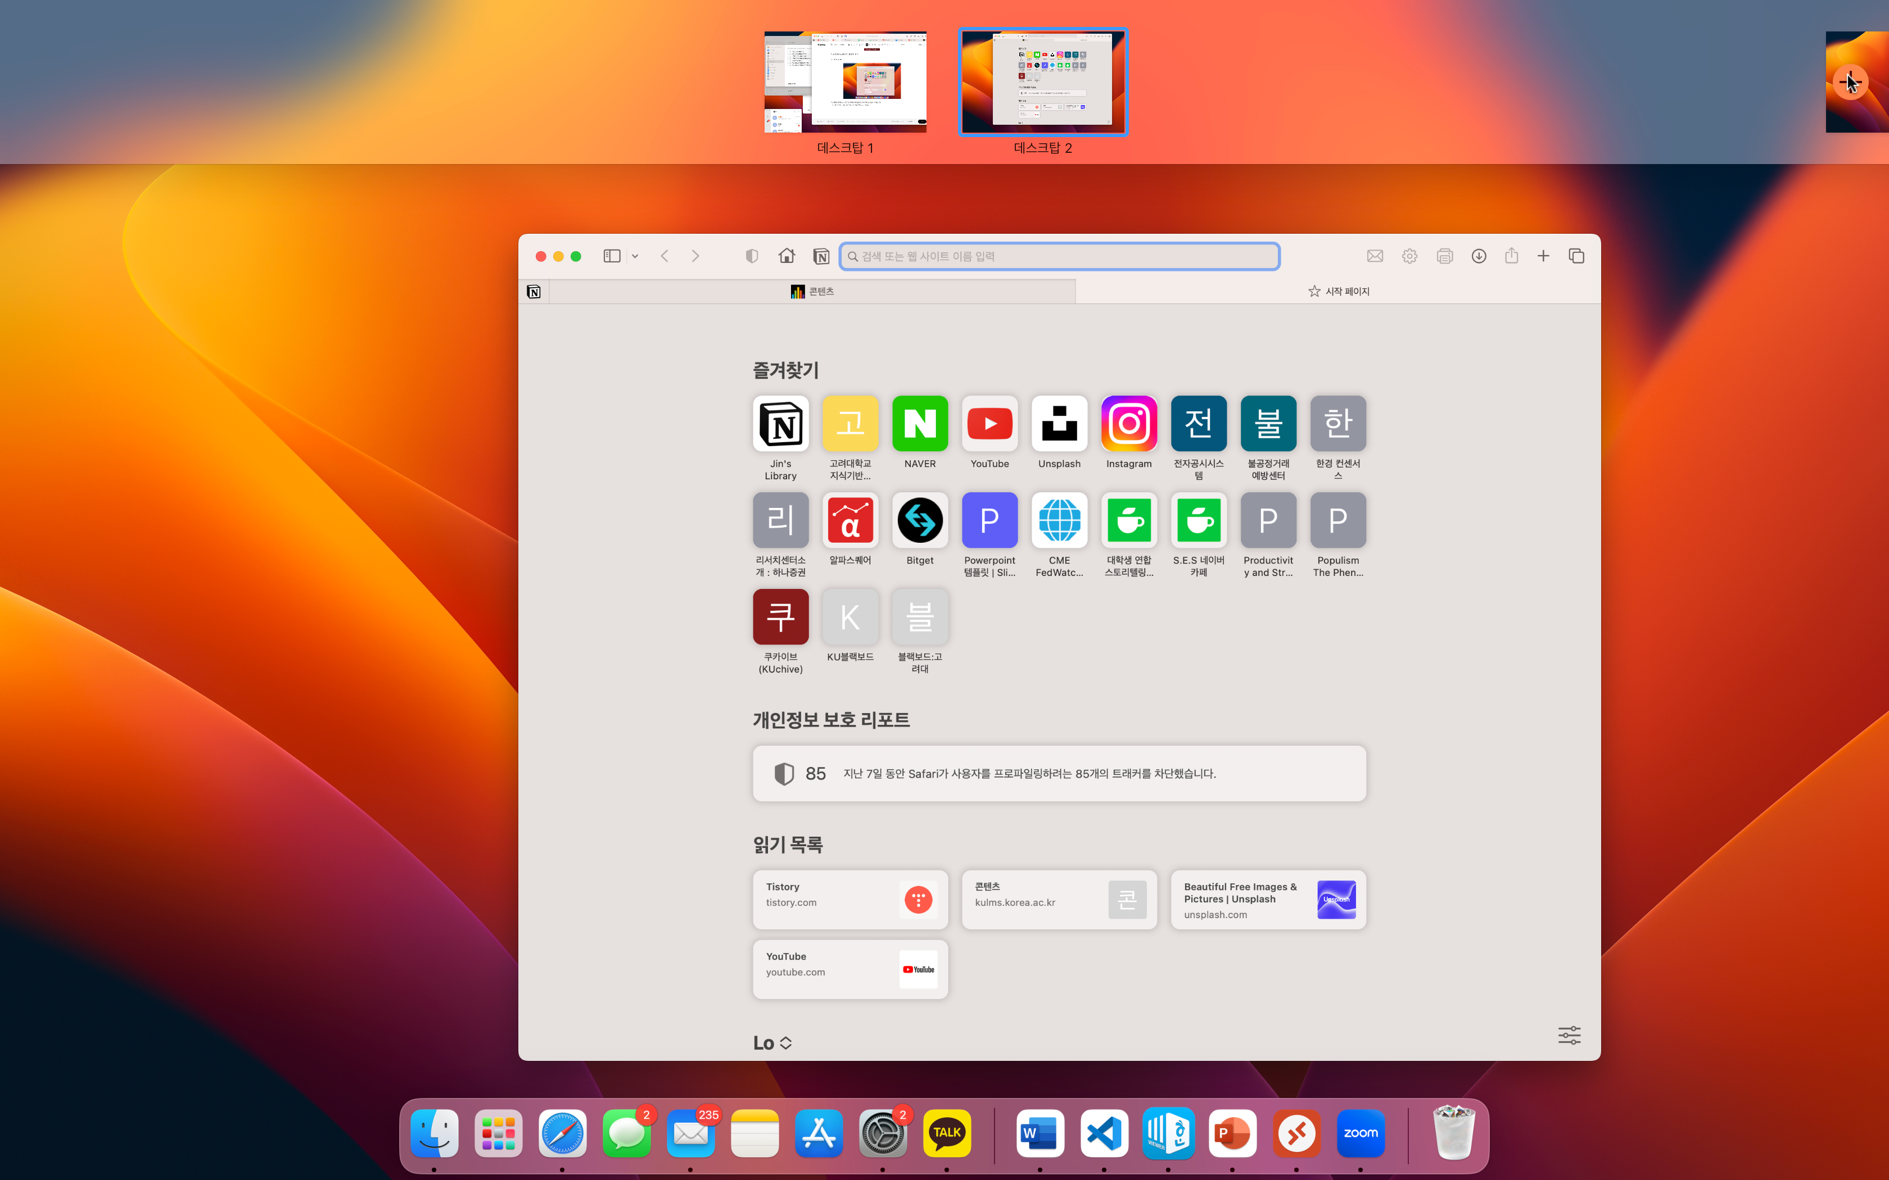
Task: Expand the Lo section selector
Action: click(773, 1043)
